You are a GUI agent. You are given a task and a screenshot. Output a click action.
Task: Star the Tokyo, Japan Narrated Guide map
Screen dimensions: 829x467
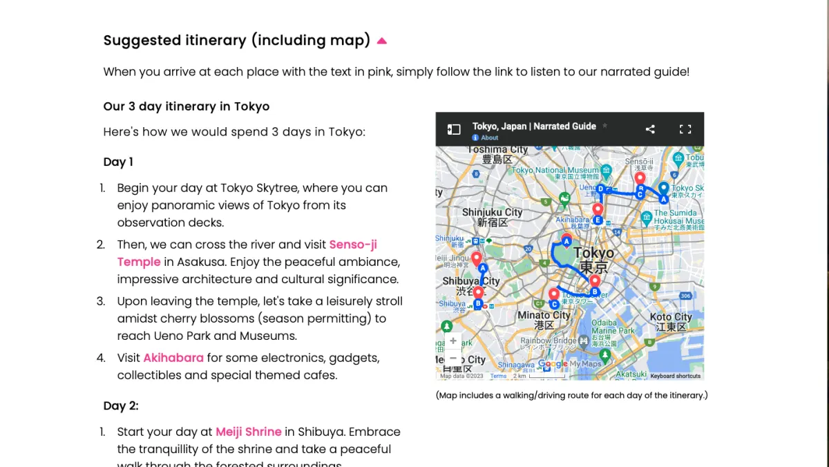pos(605,126)
